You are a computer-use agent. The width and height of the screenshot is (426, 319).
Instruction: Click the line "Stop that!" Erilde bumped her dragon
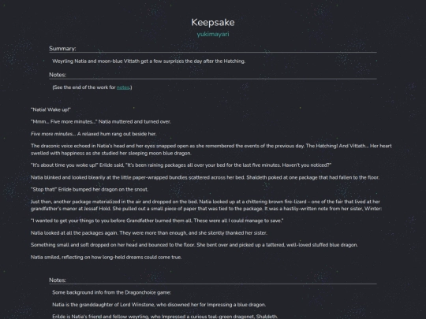click(89, 190)
